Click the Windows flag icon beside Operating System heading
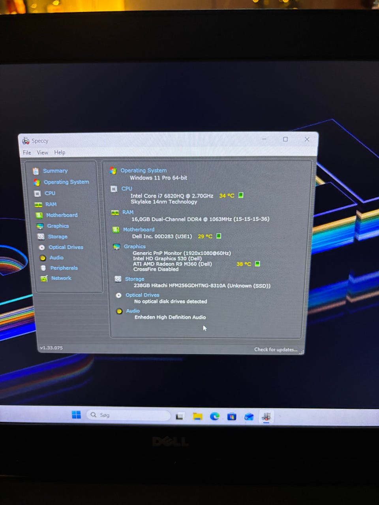 tap(113, 170)
